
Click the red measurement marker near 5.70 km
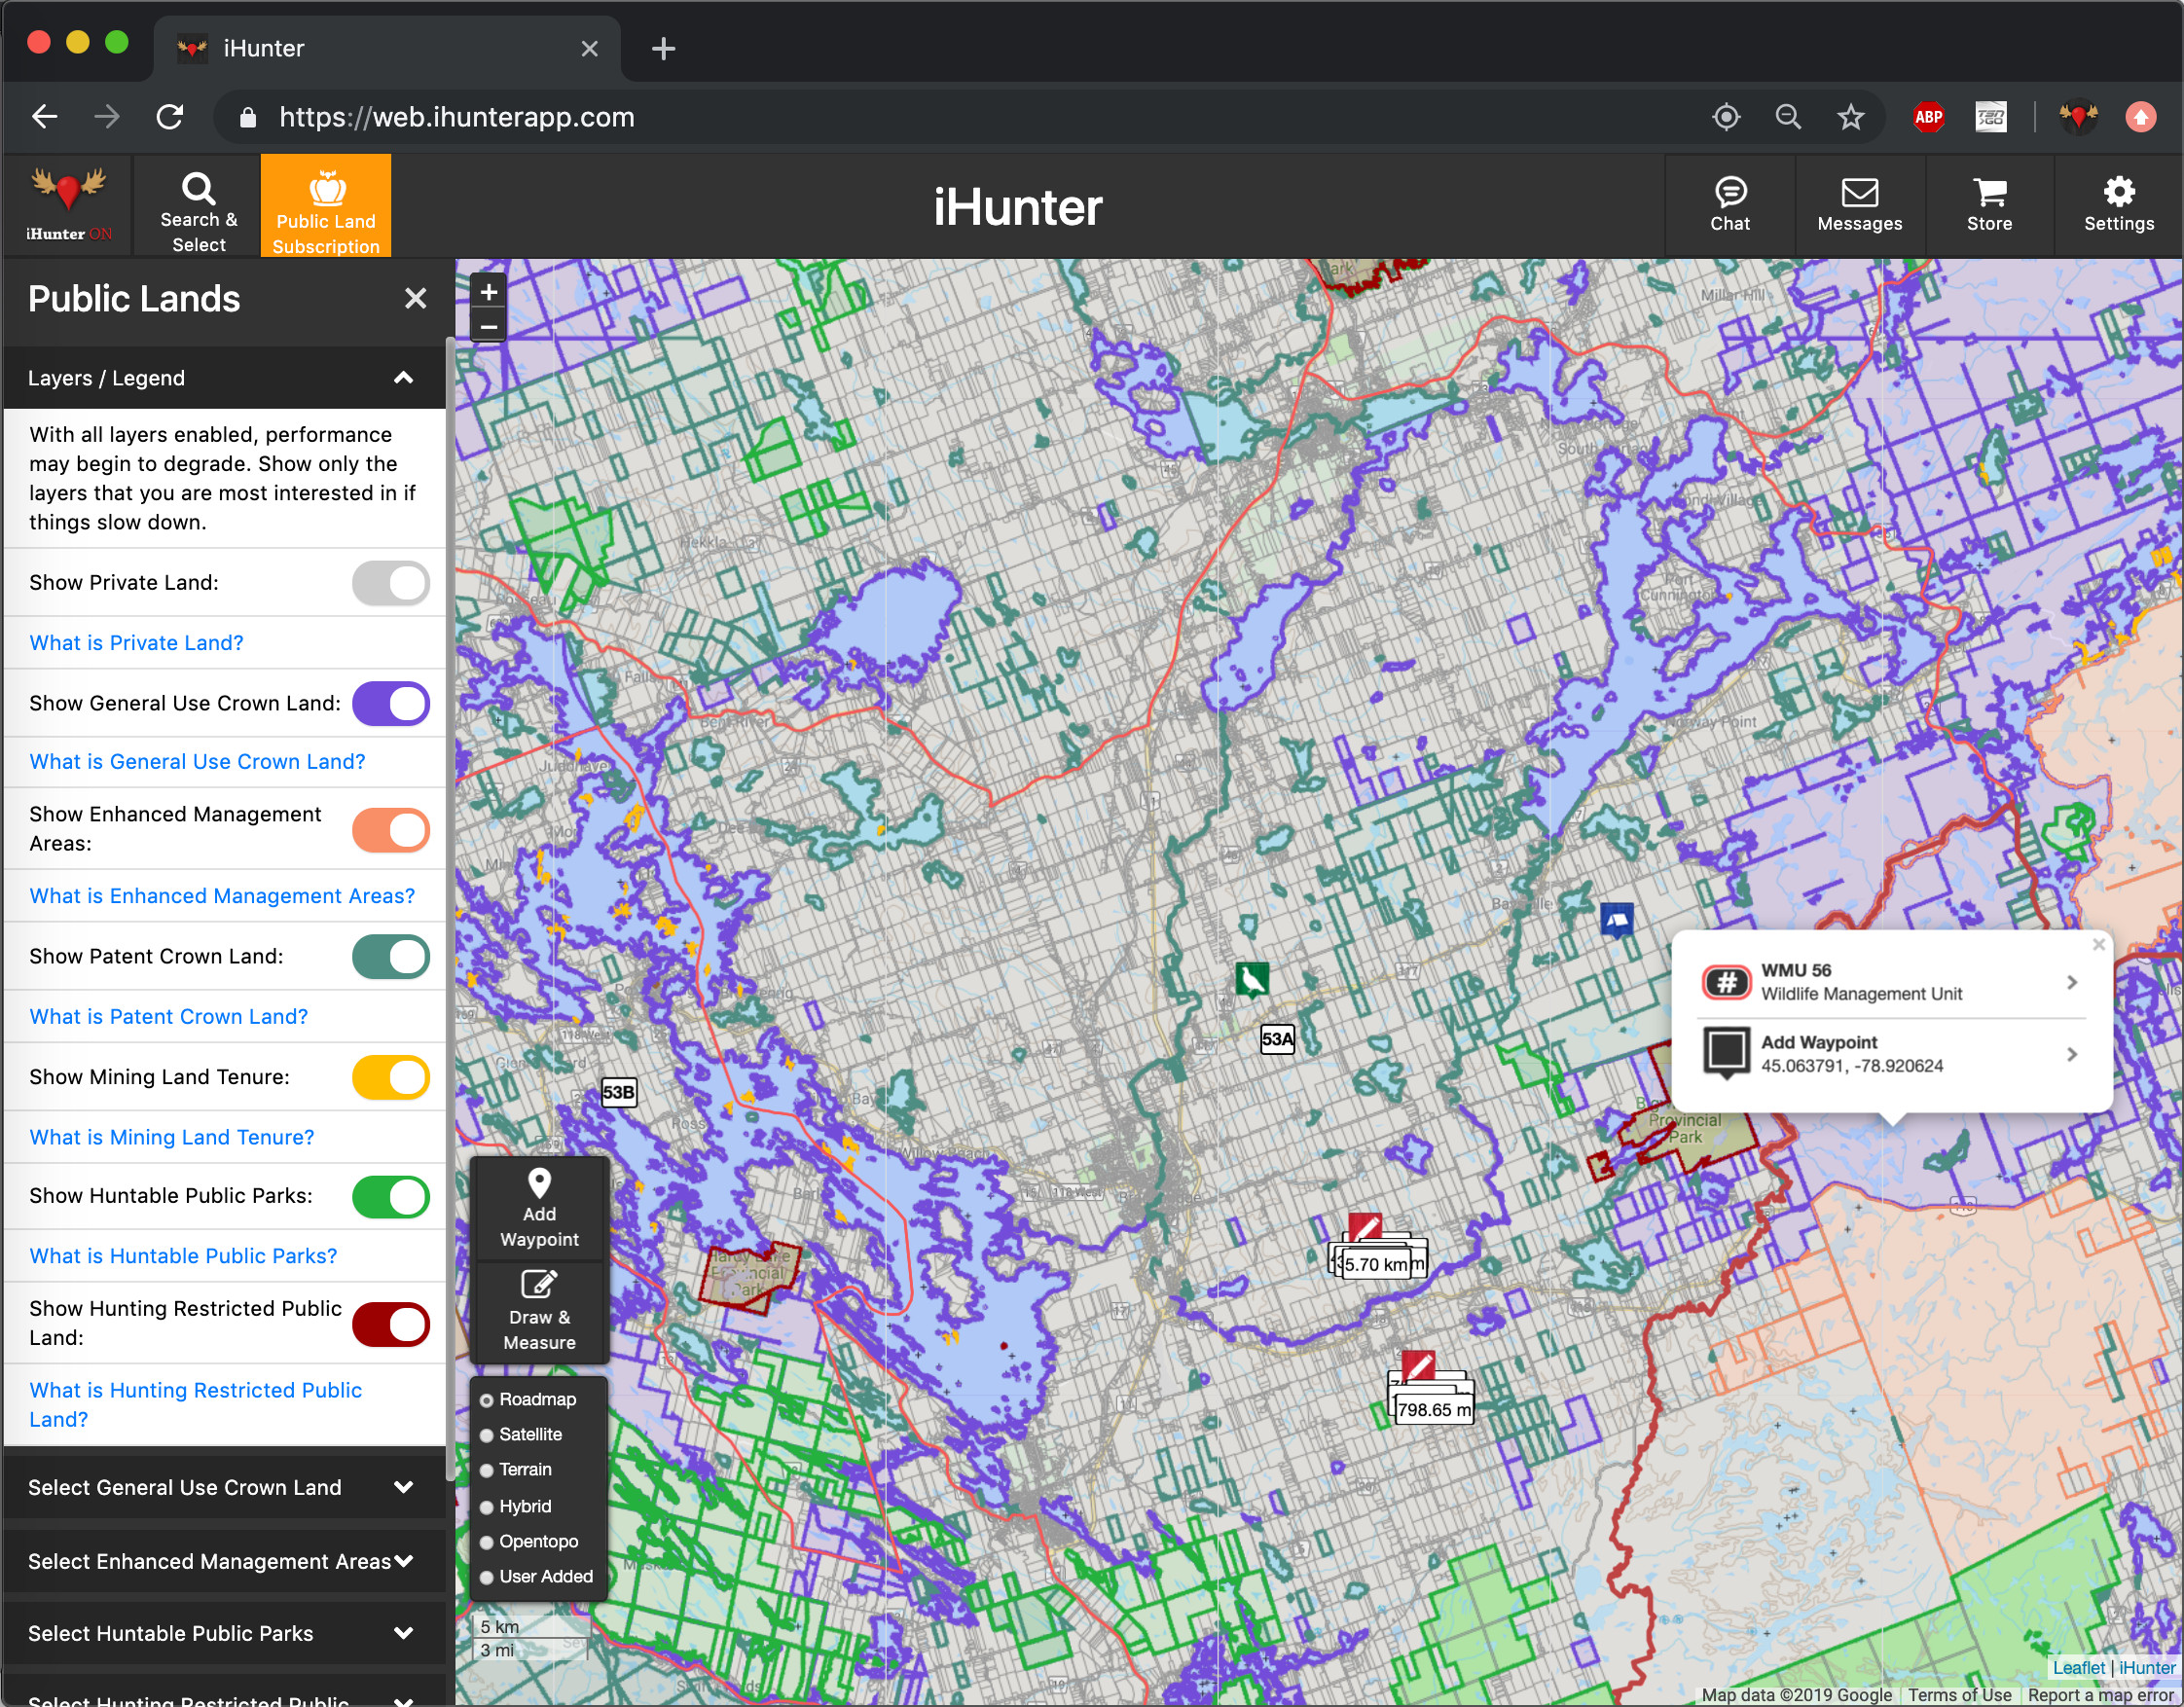point(1364,1227)
